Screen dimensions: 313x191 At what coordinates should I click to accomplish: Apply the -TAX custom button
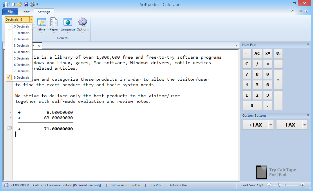point(289,125)
